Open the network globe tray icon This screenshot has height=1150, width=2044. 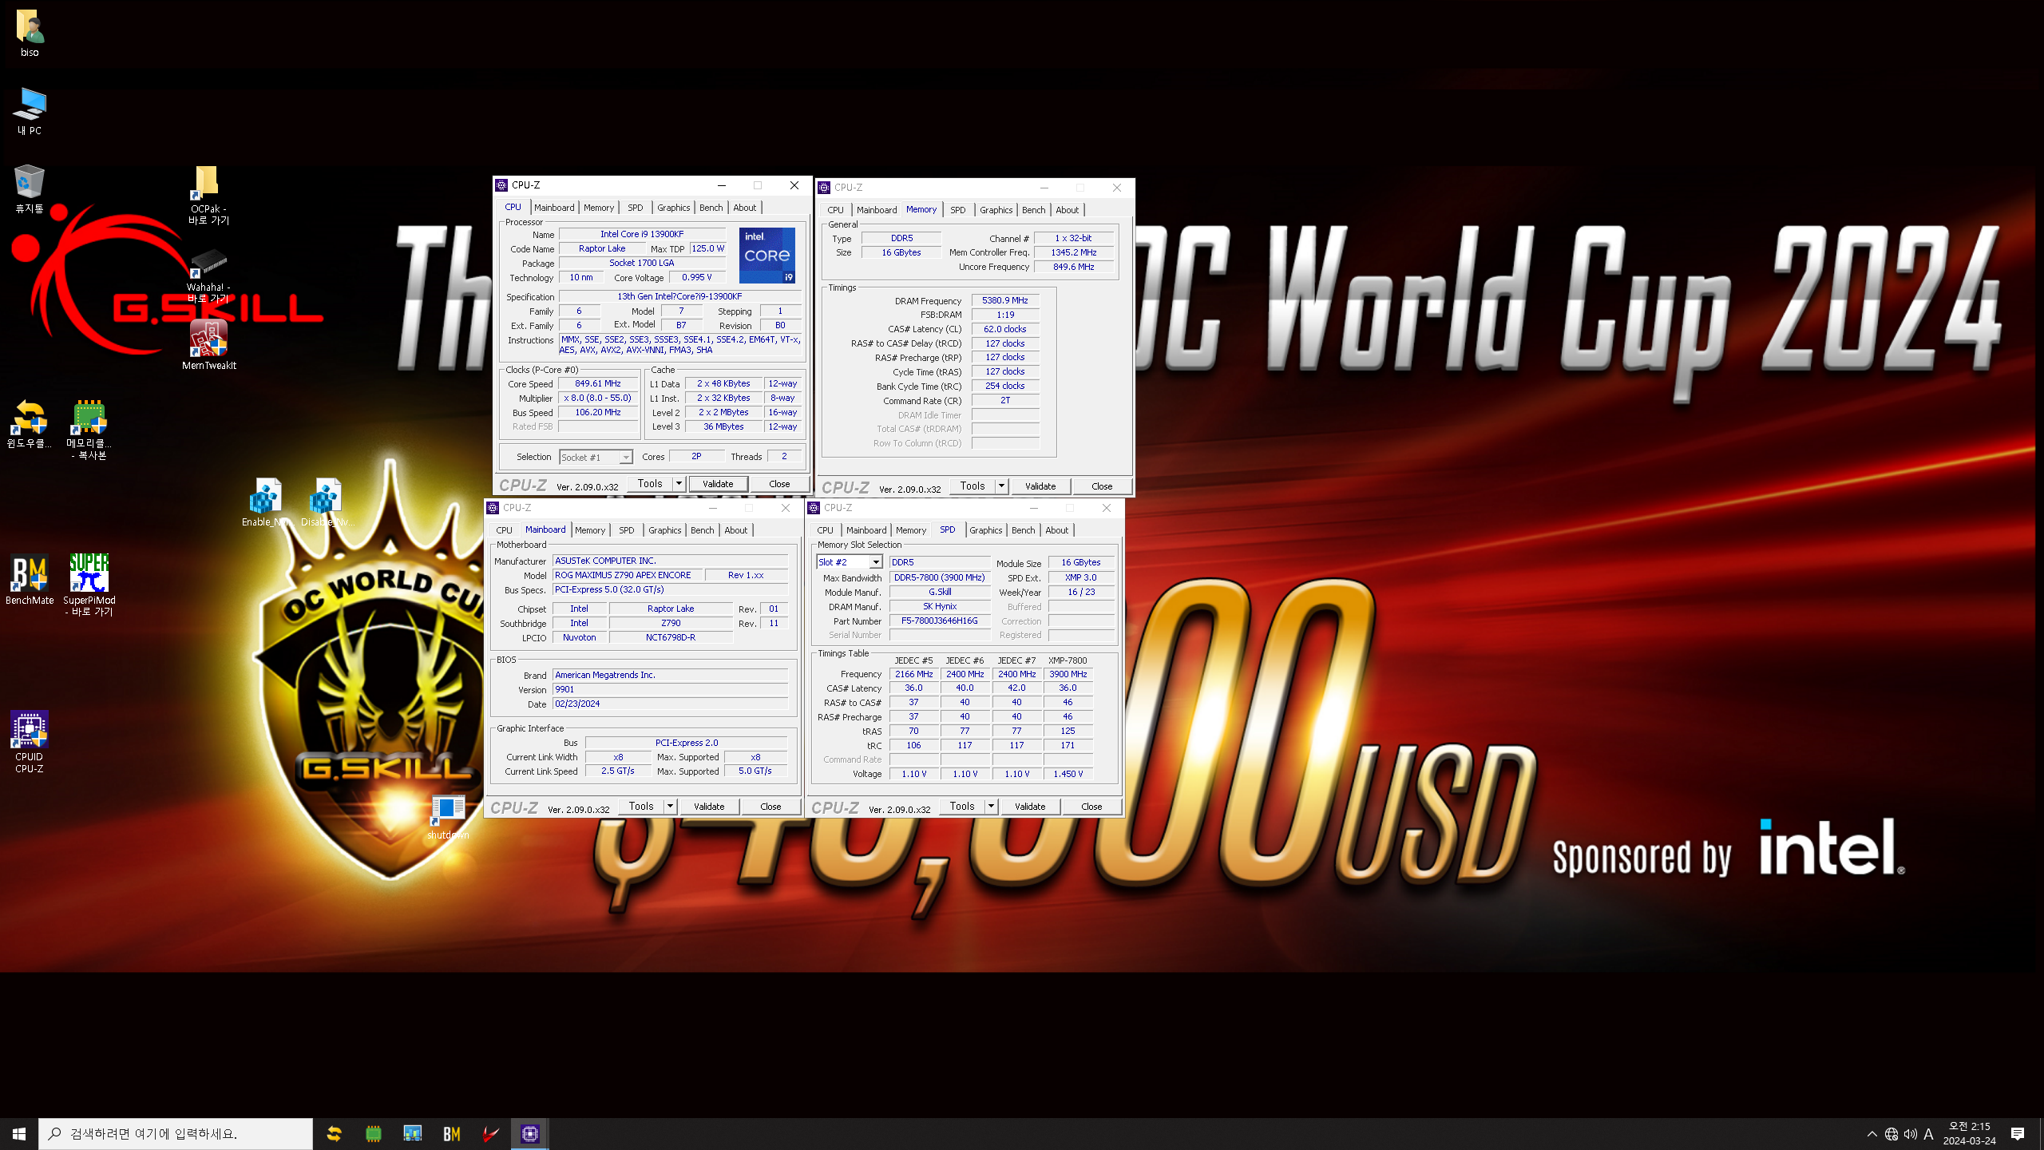coord(1891,1134)
